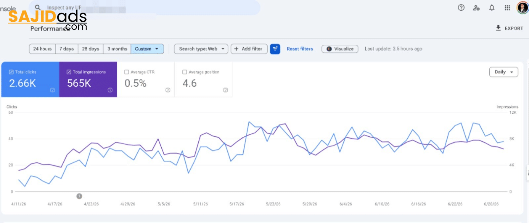Open the help question mark icon
The image size is (529, 223).
[461, 8]
